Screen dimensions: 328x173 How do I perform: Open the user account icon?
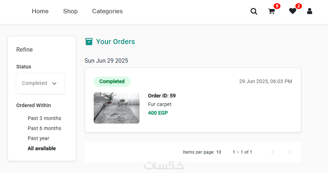(x=310, y=11)
